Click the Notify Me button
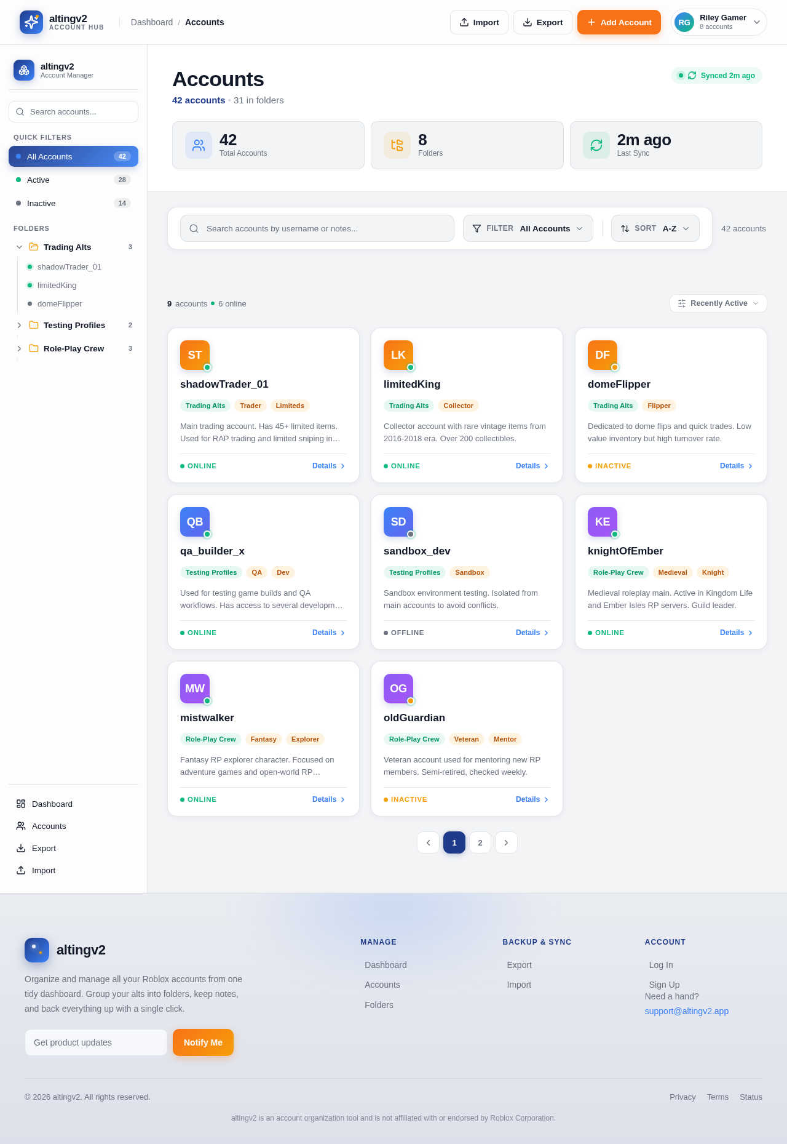Screen dimensions: 787x1144 pyautogui.click(x=203, y=1042)
